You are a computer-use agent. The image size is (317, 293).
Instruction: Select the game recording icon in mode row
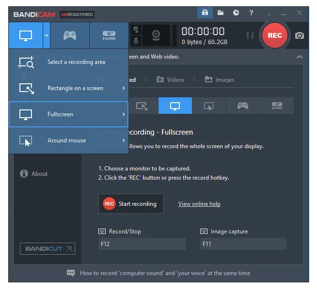click(243, 106)
